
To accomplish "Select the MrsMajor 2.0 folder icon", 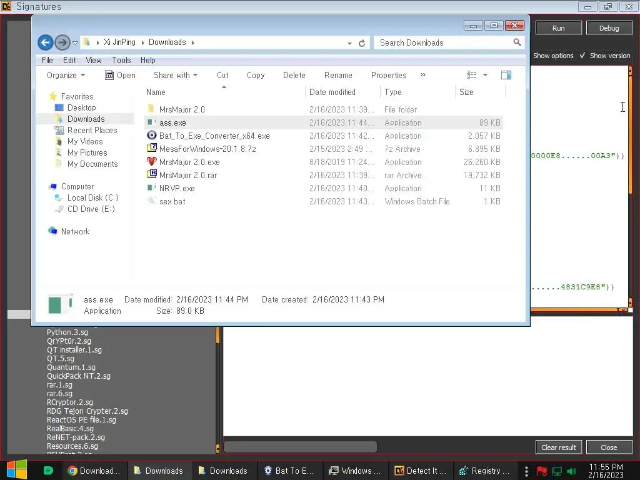I will [151, 109].
